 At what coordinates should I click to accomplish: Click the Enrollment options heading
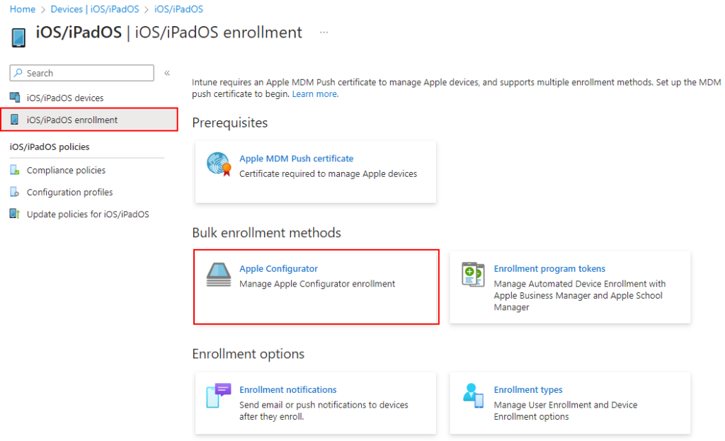(x=249, y=354)
